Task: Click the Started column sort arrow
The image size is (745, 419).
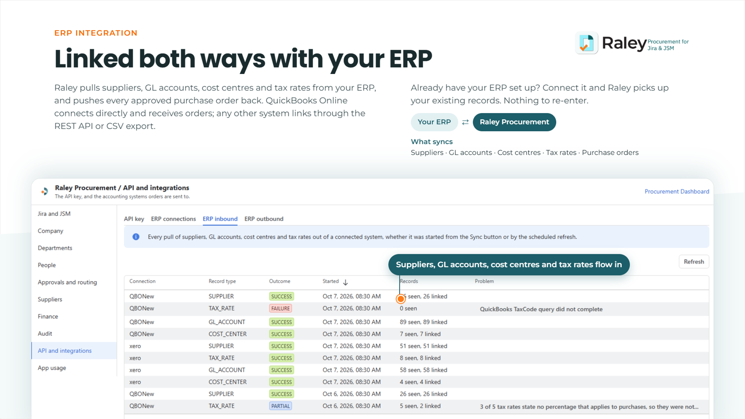Action: coord(345,282)
